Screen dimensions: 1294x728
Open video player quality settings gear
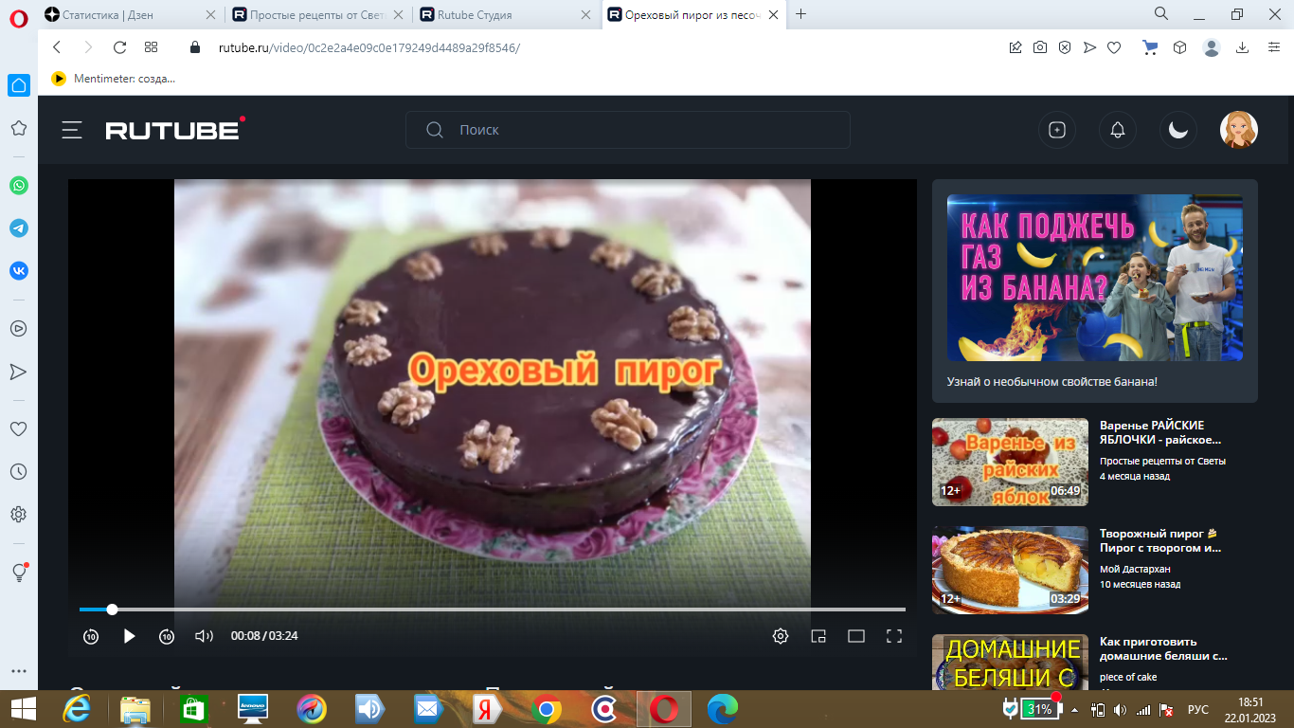pos(781,636)
